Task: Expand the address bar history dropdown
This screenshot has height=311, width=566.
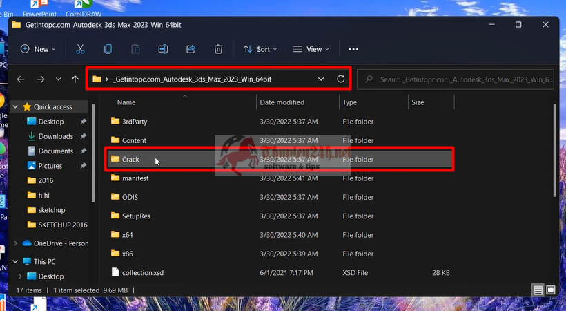Action: (321, 79)
